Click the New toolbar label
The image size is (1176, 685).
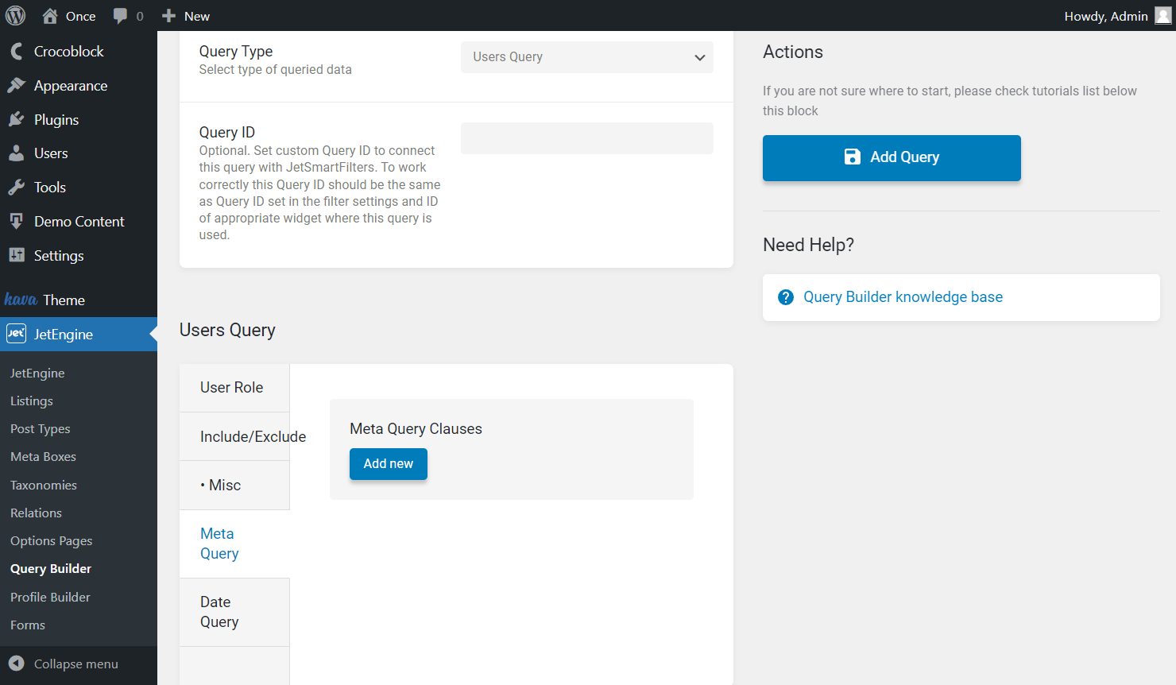click(x=197, y=16)
